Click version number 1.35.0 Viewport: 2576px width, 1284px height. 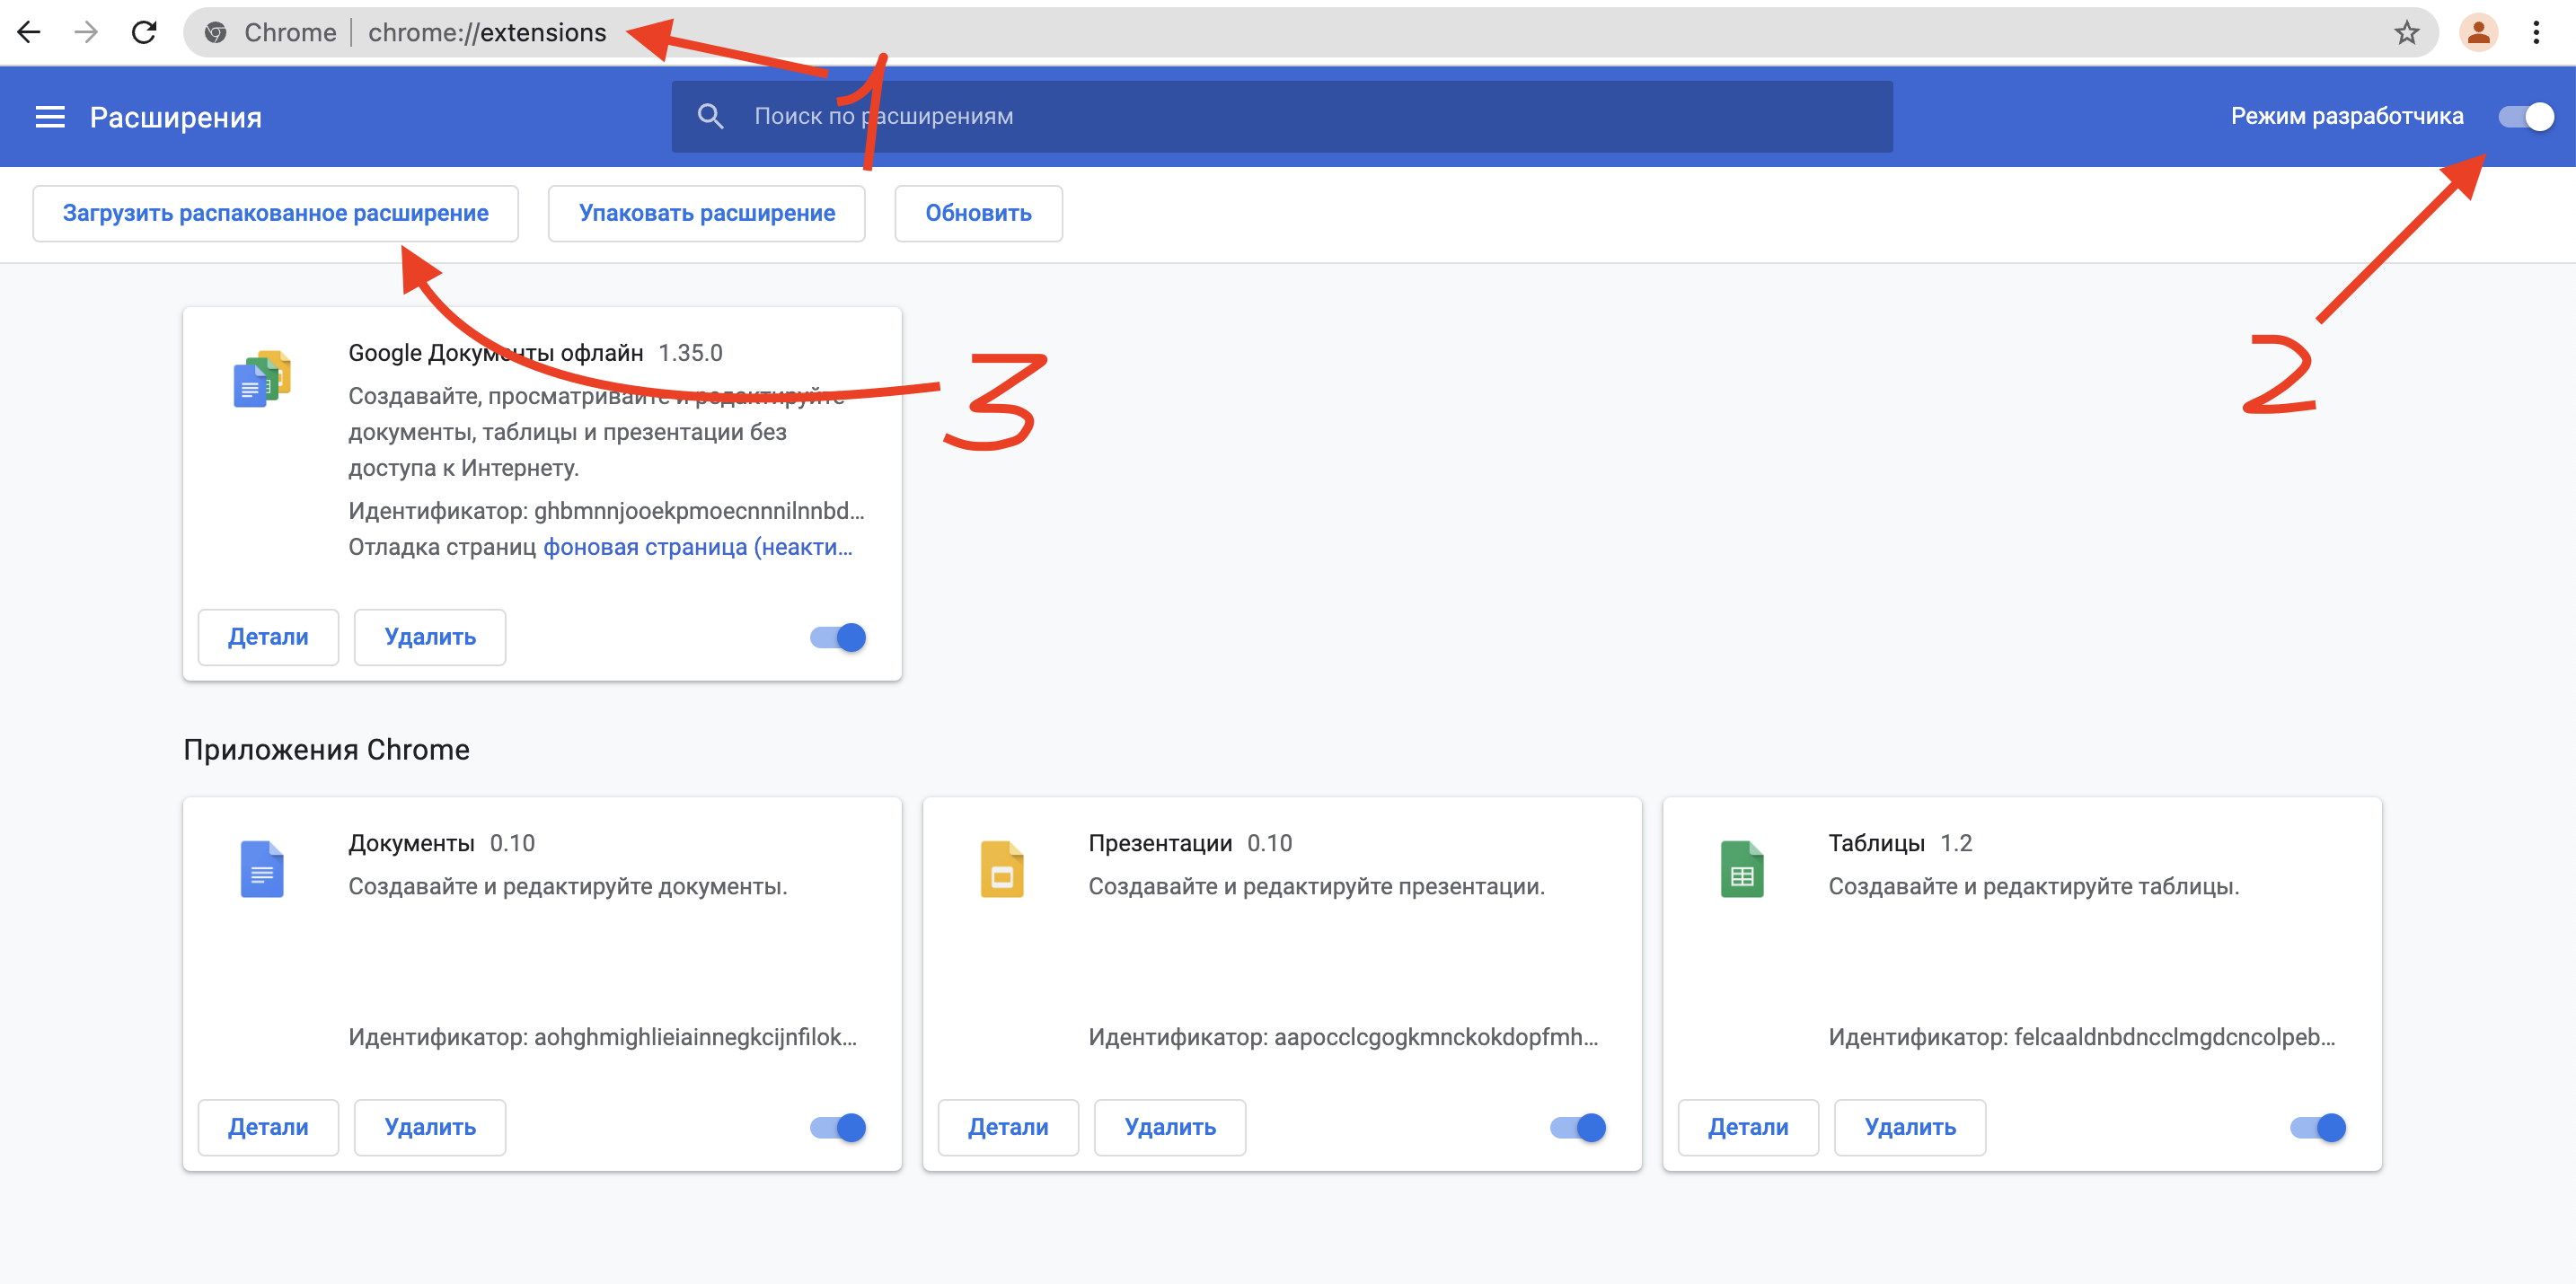point(690,353)
